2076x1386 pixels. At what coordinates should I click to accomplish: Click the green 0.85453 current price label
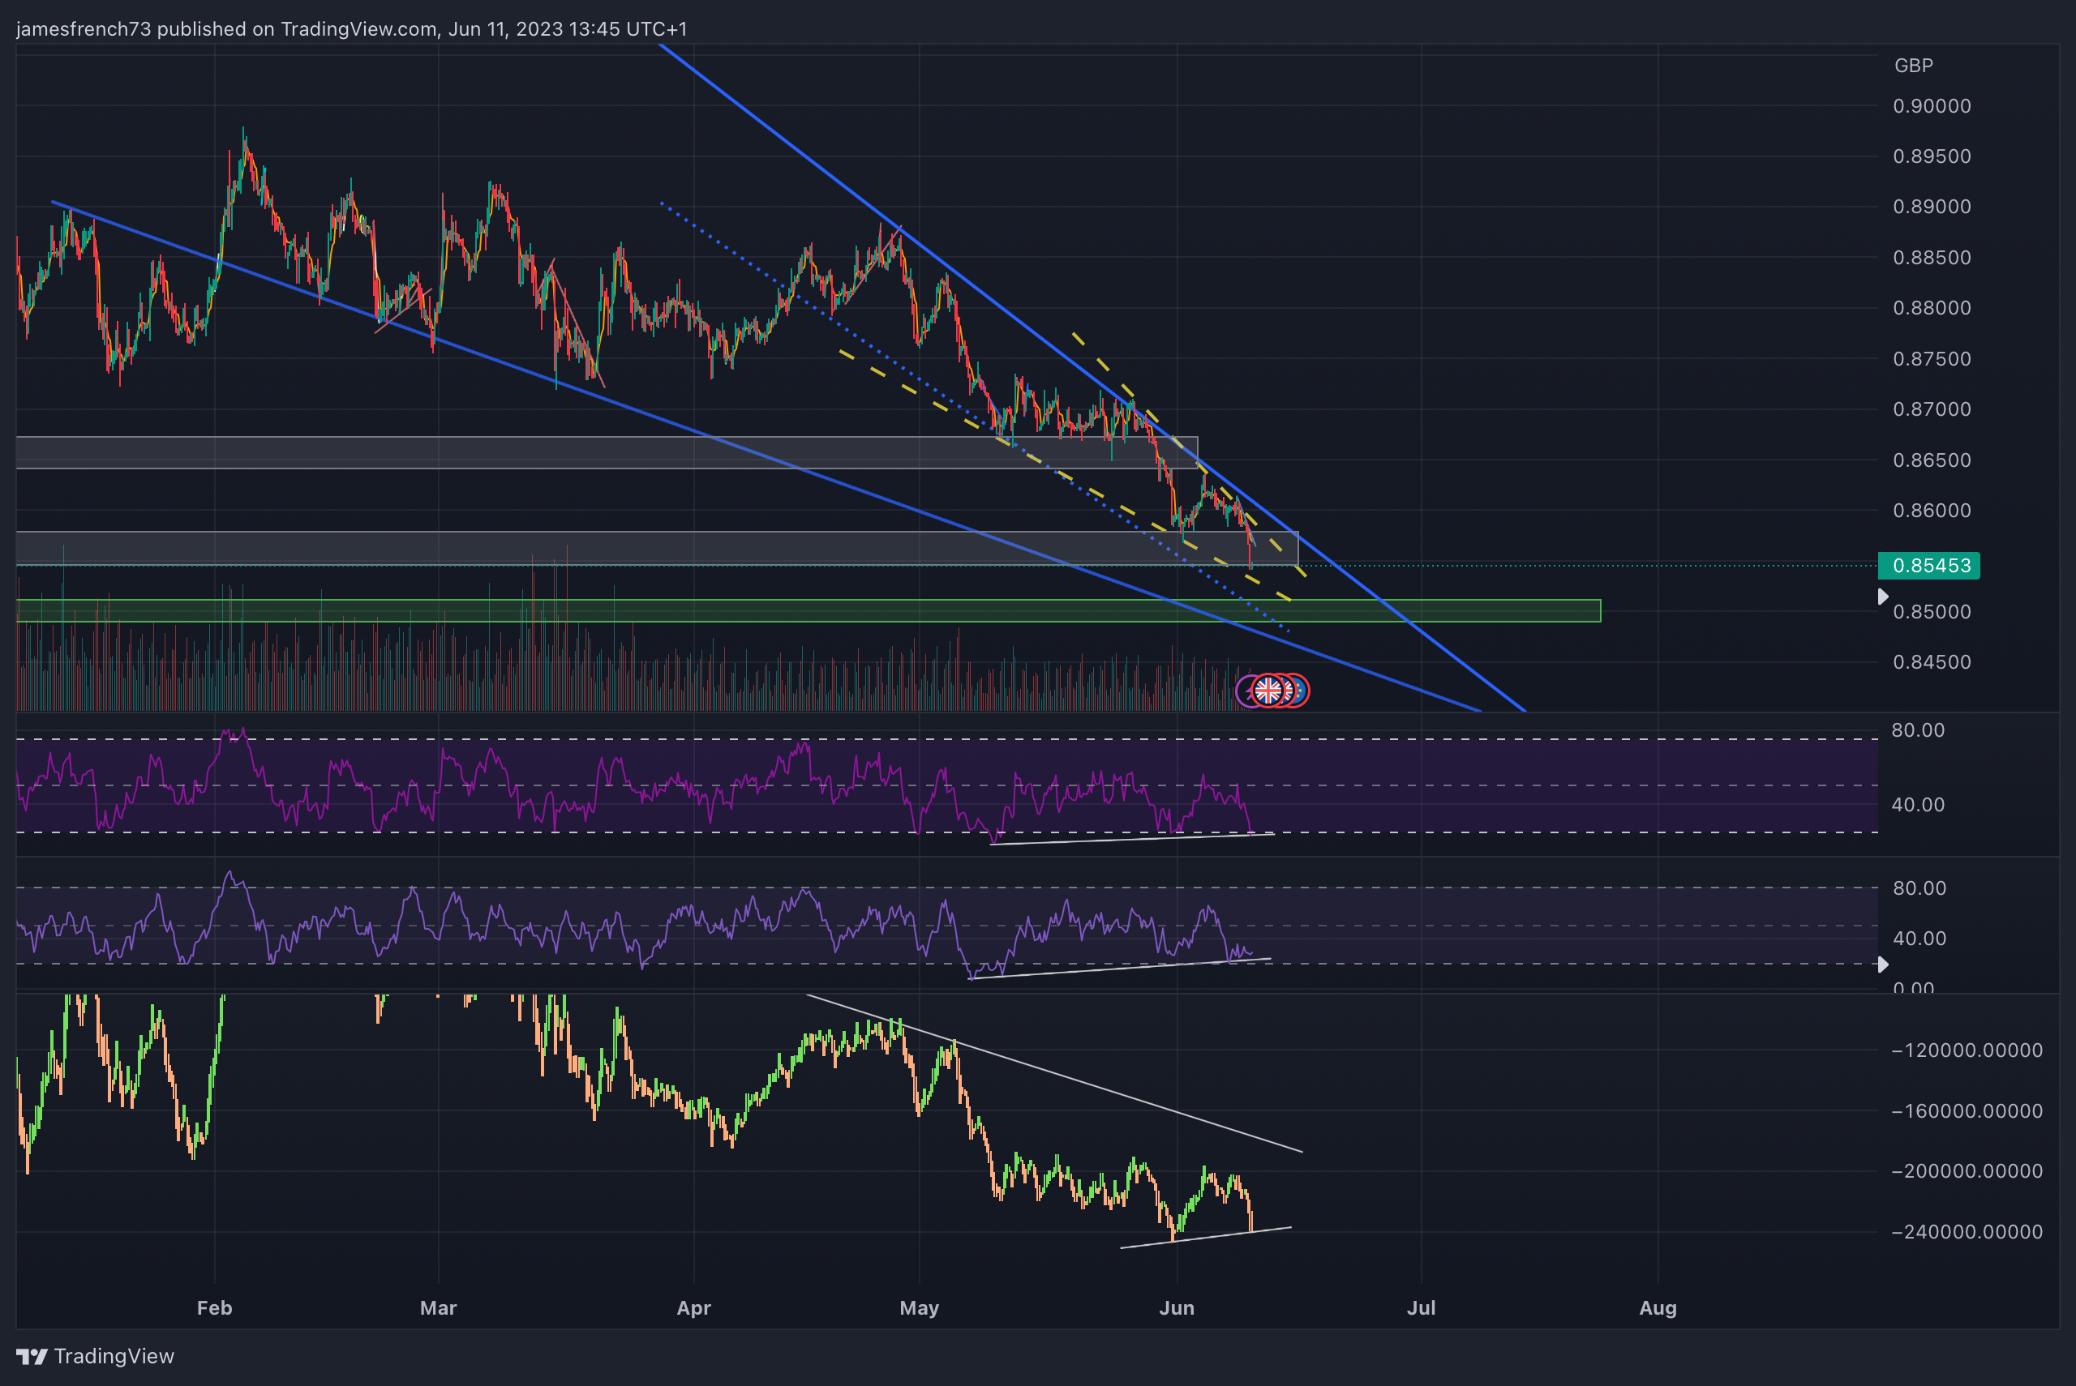[1928, 566]
